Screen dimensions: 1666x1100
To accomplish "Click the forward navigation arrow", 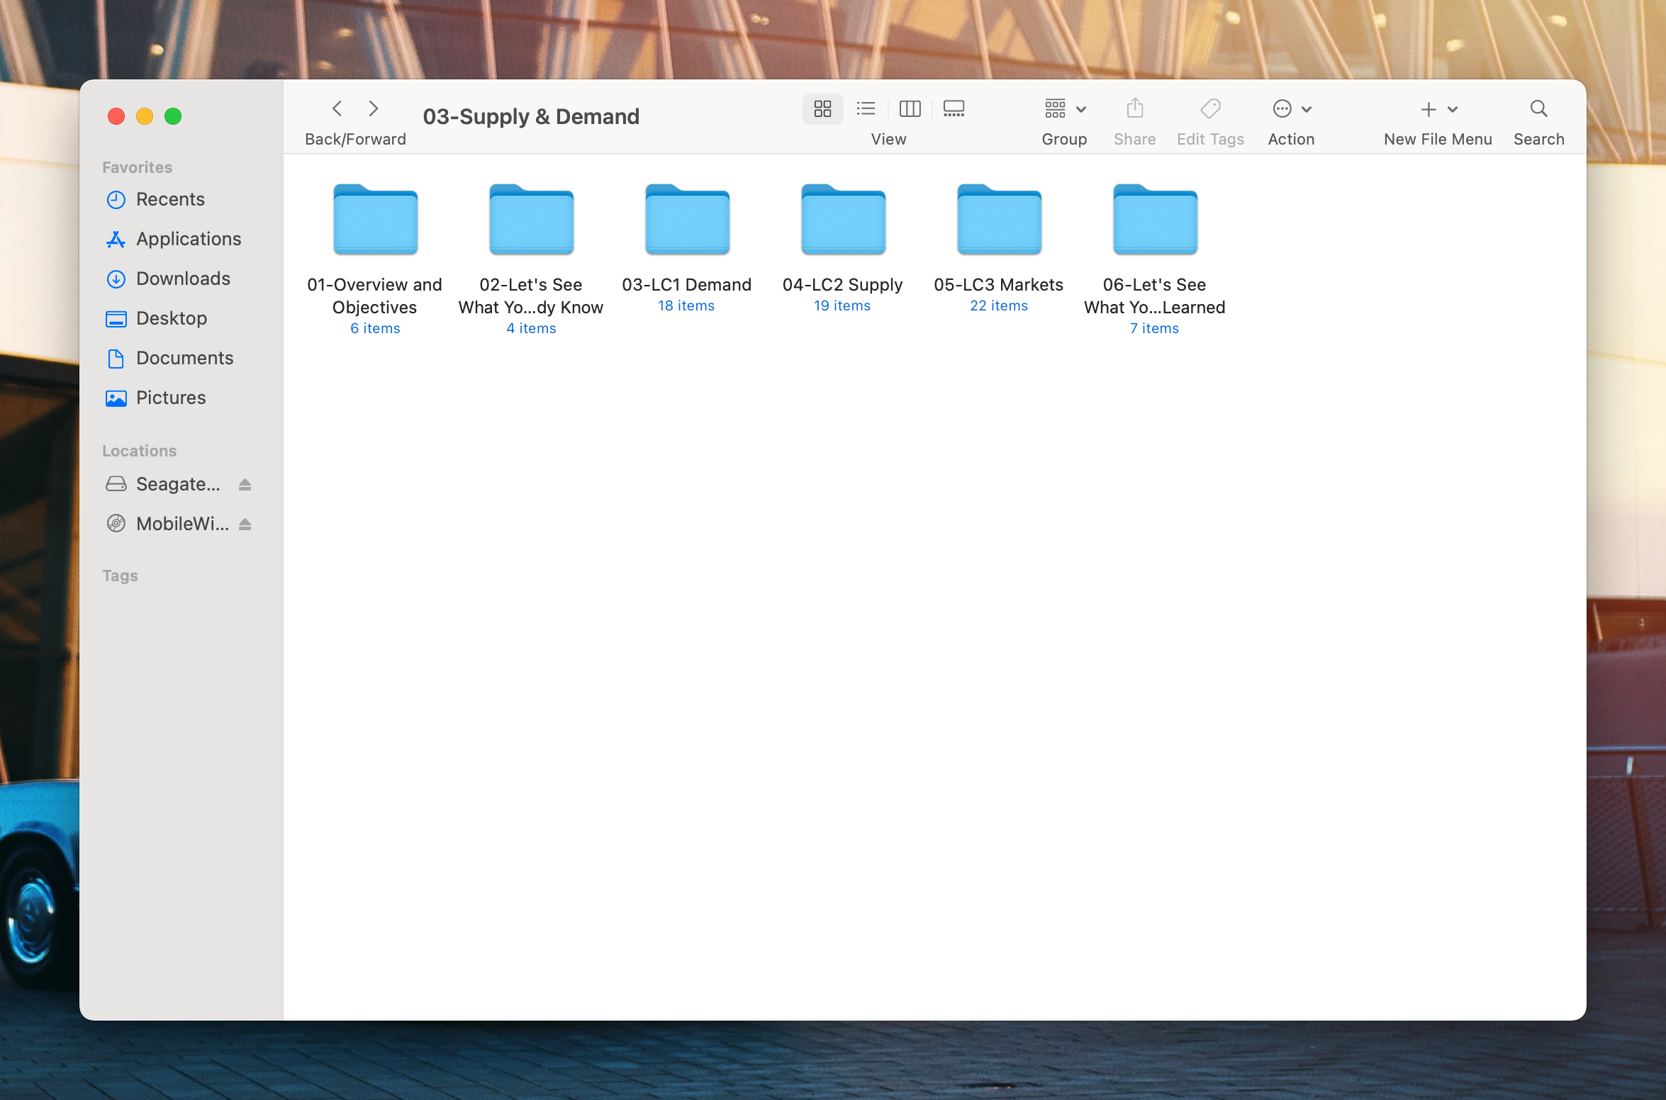I will [374, 108].
